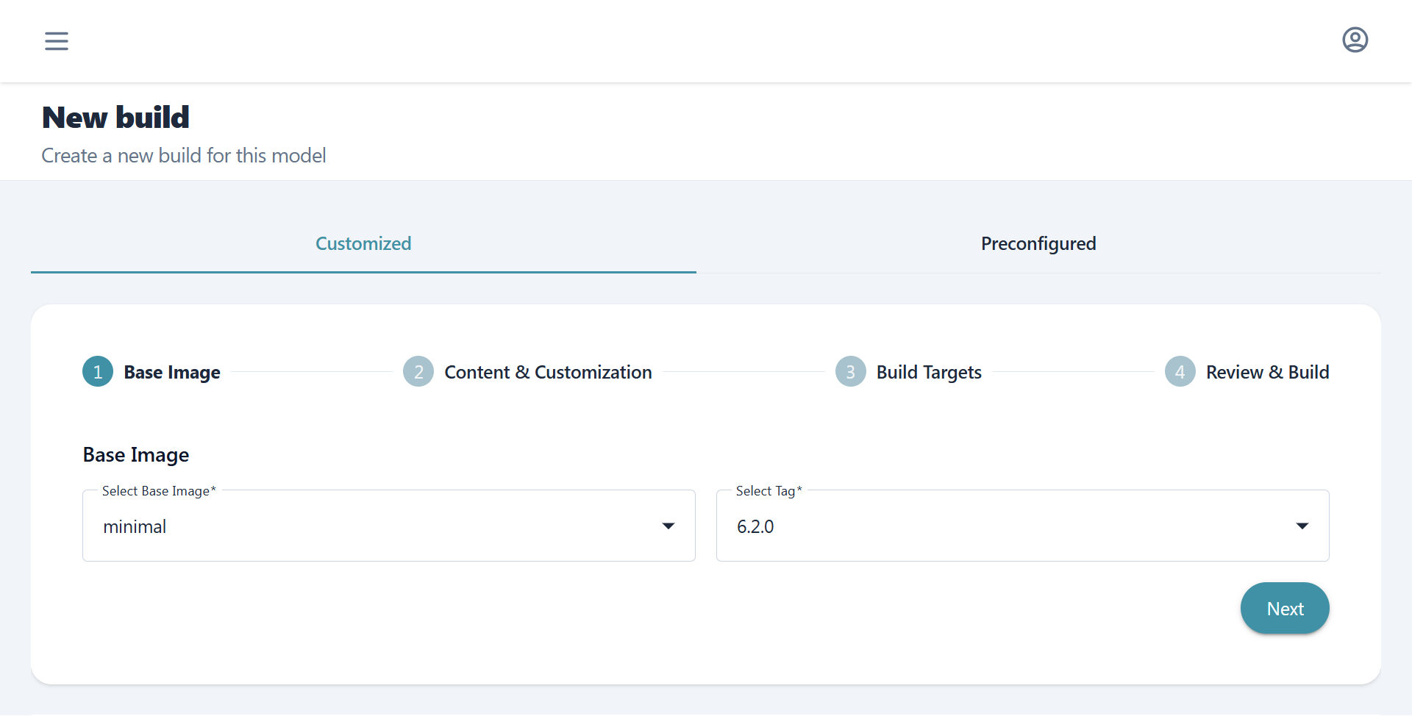Open the Select Tag combo box
Screen dimensions: 1412x716
(x=1000, y=526)
